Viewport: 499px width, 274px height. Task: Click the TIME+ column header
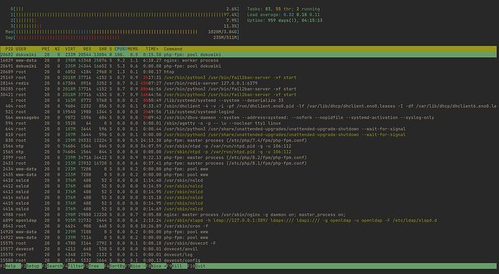(x=152, y=49)
